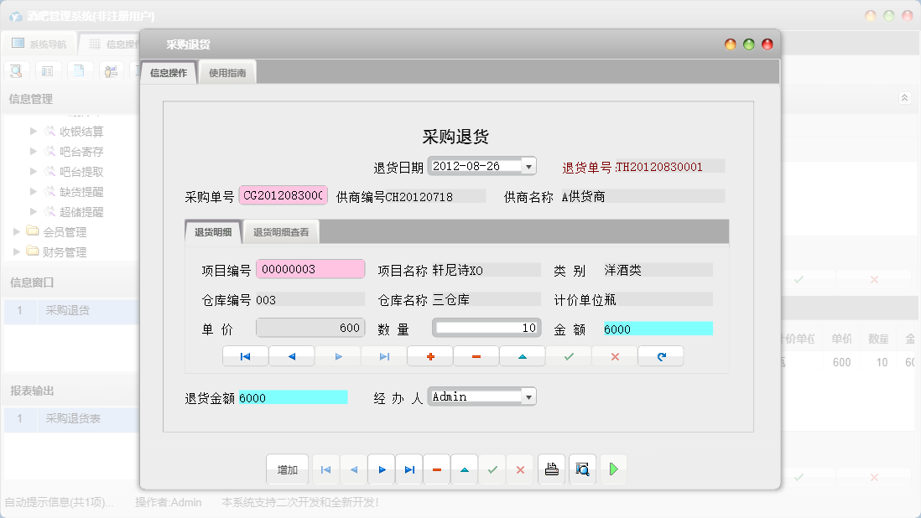The height and width of the screenshot is (518, 921).
Task: Click the 退货金额 cyan field
Action: (x=293, y=398)
